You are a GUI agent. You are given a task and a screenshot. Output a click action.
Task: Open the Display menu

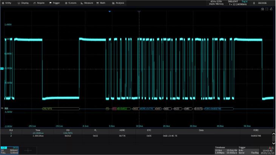pos(23,3)
